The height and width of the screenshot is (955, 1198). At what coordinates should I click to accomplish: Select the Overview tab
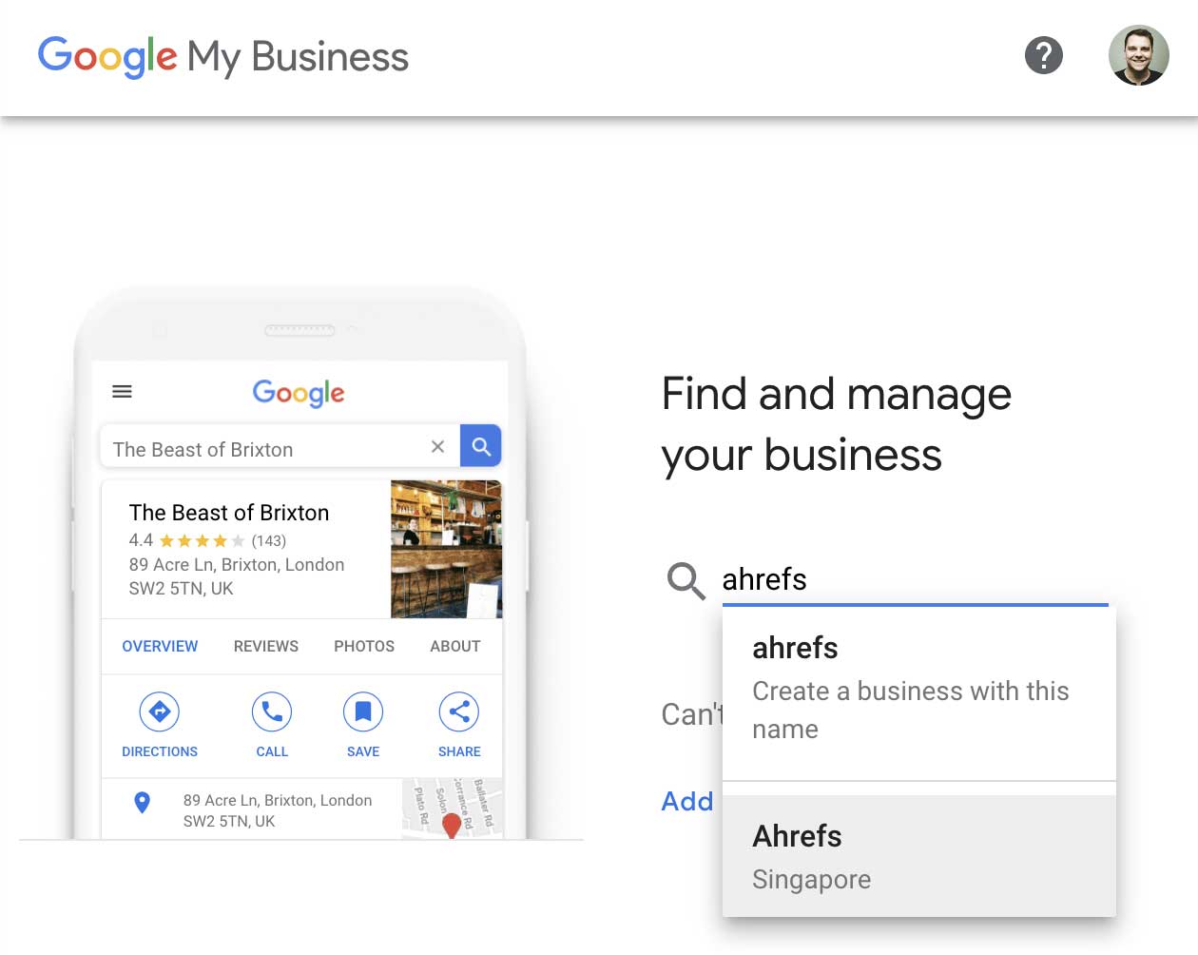tap(160, 646)
